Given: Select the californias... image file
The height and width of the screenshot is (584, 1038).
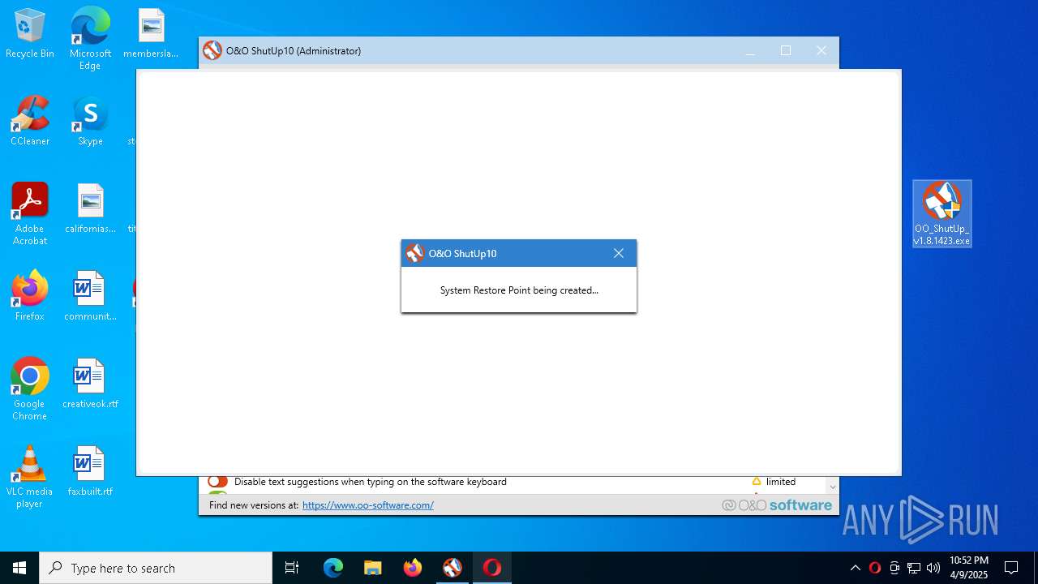Looking at the screenshot, I should point(90,208).
